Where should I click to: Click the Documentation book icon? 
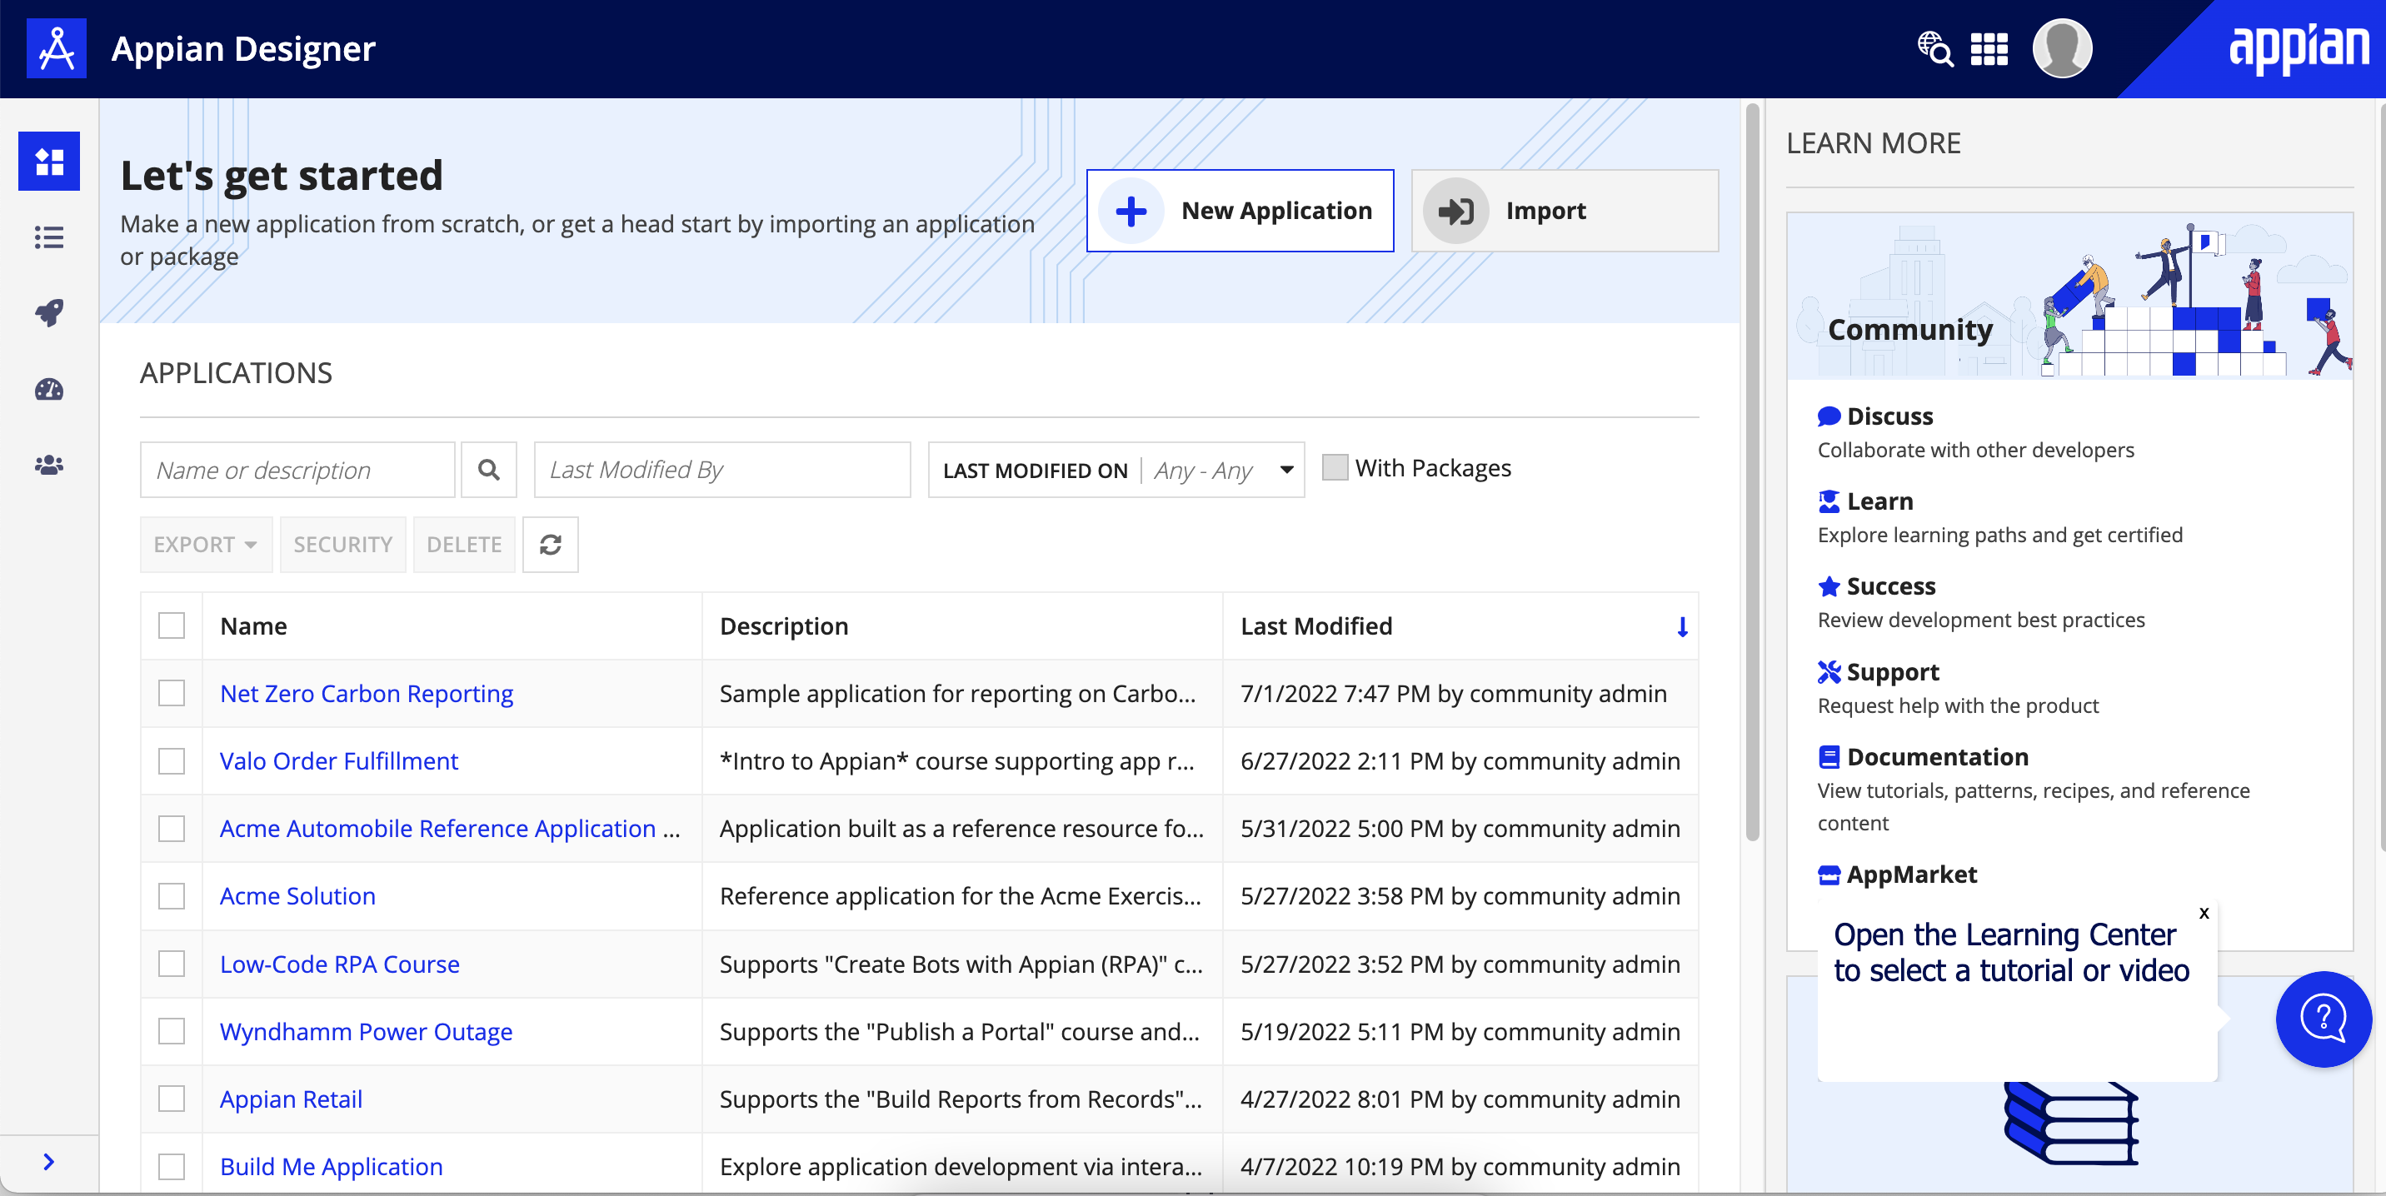1829,757
